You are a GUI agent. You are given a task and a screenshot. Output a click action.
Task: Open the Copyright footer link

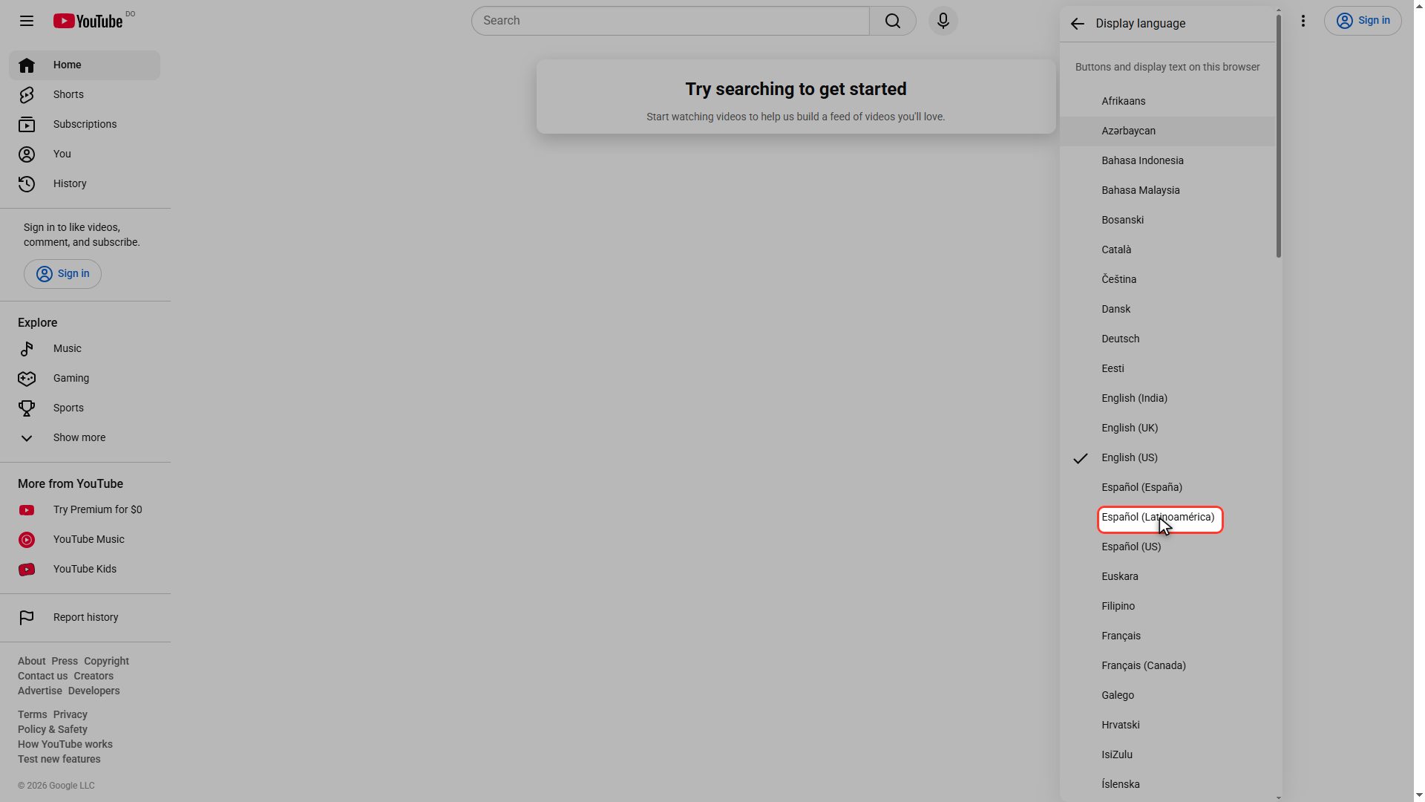point(106,662)
